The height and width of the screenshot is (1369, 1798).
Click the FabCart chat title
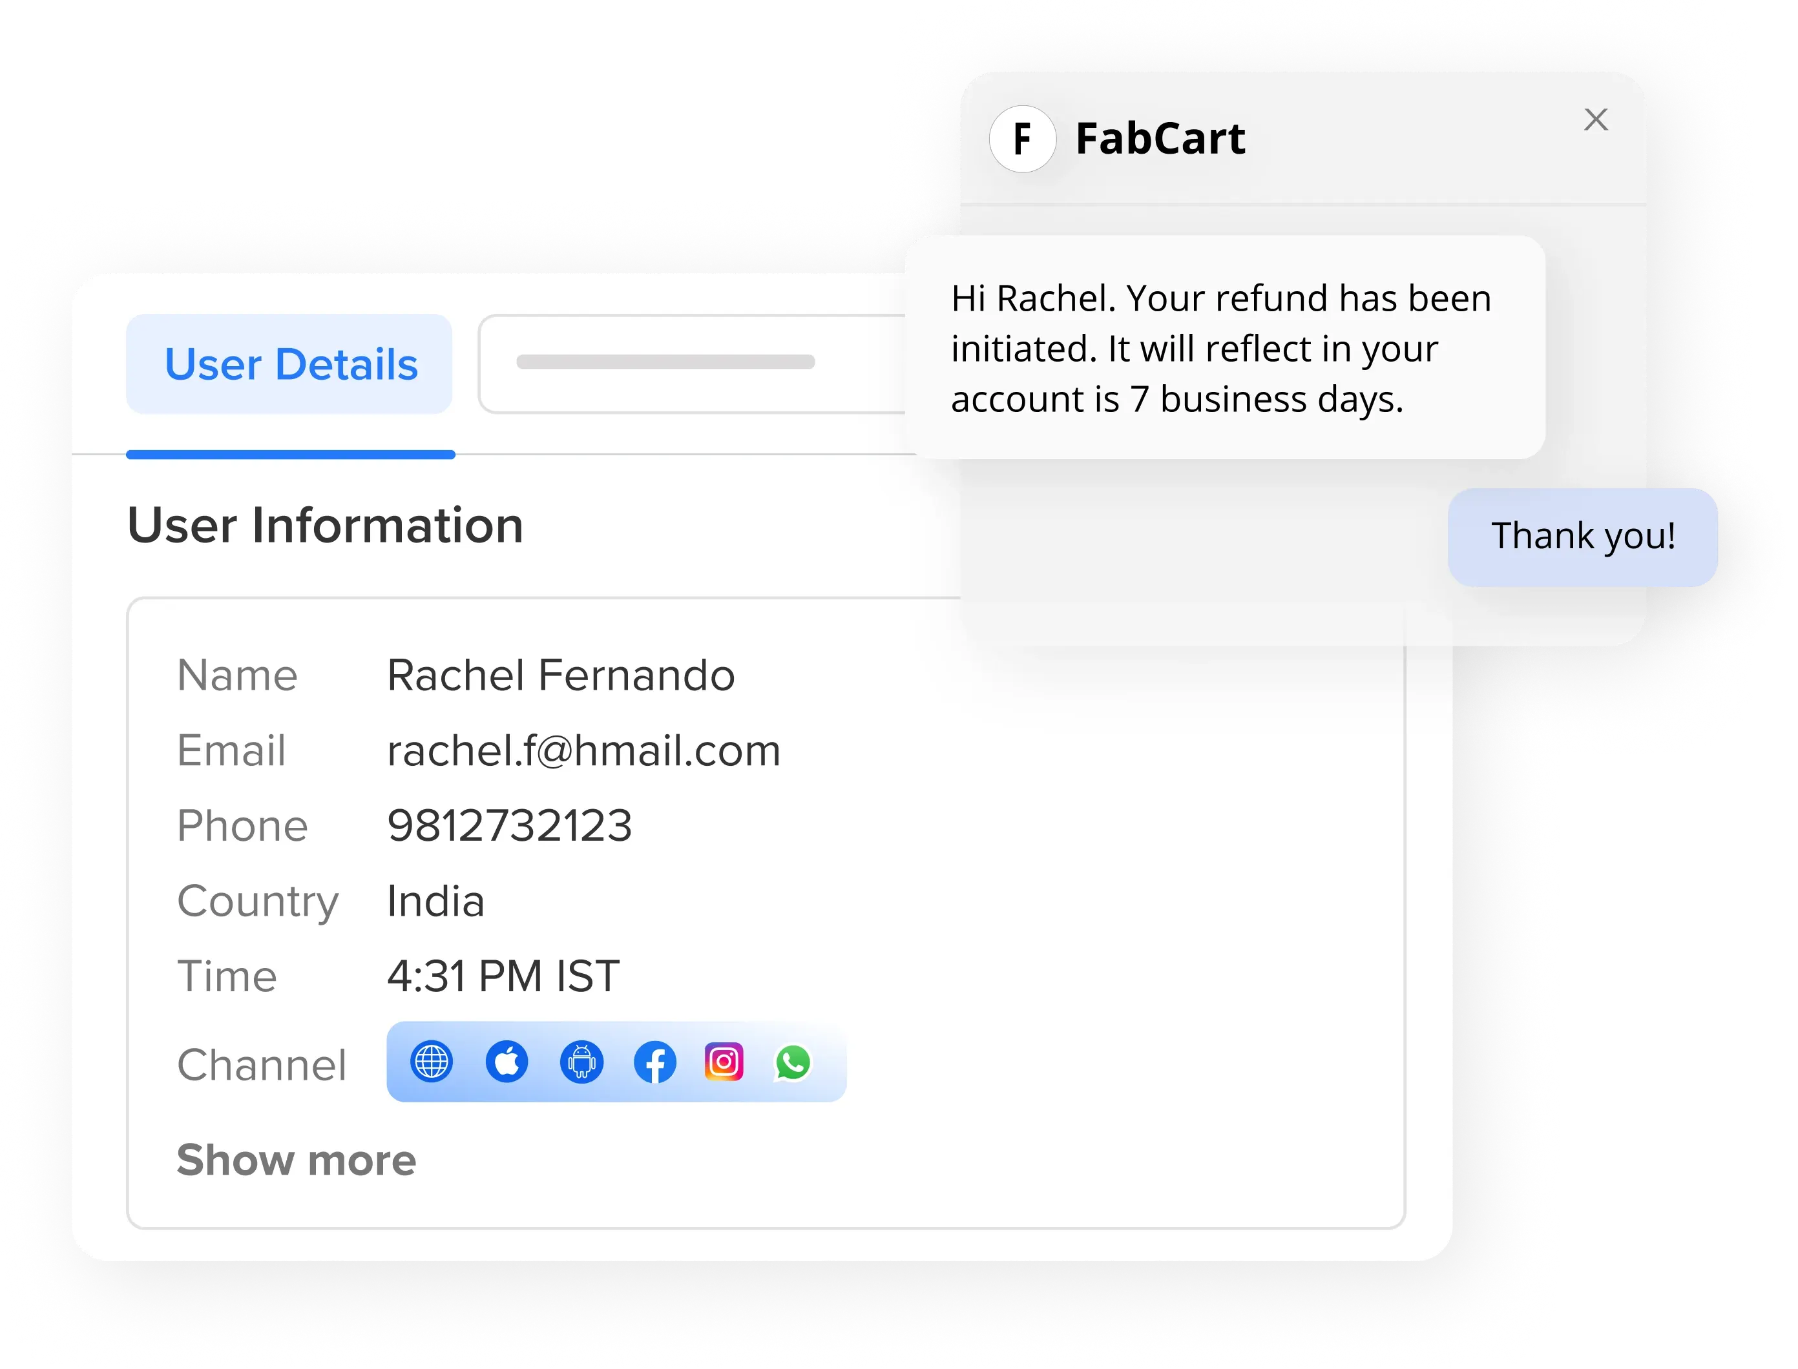pos(1160,139)
